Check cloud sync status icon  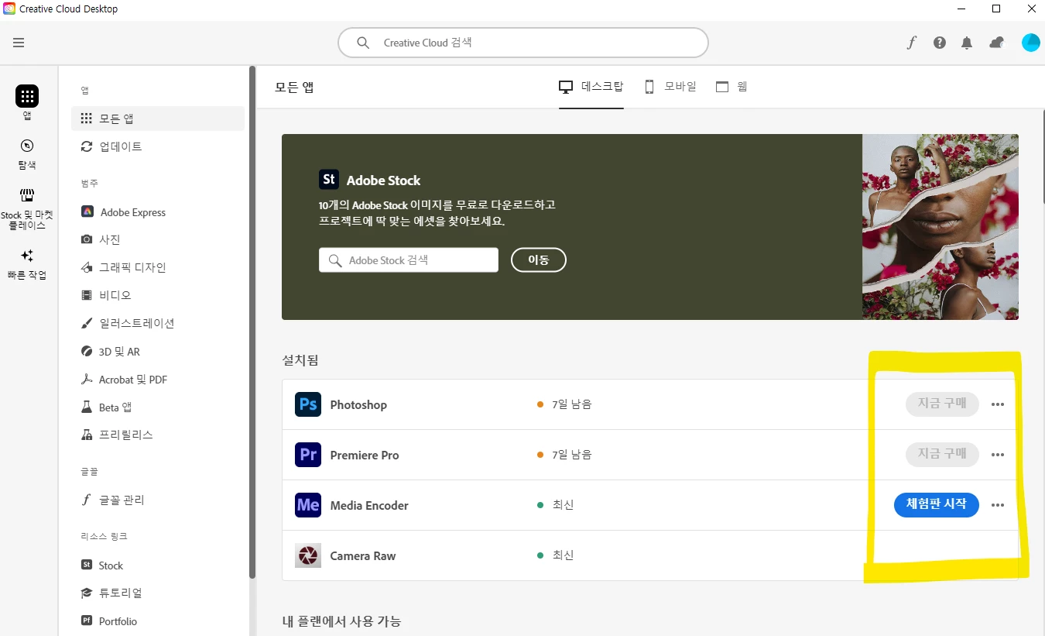point(997,43)
